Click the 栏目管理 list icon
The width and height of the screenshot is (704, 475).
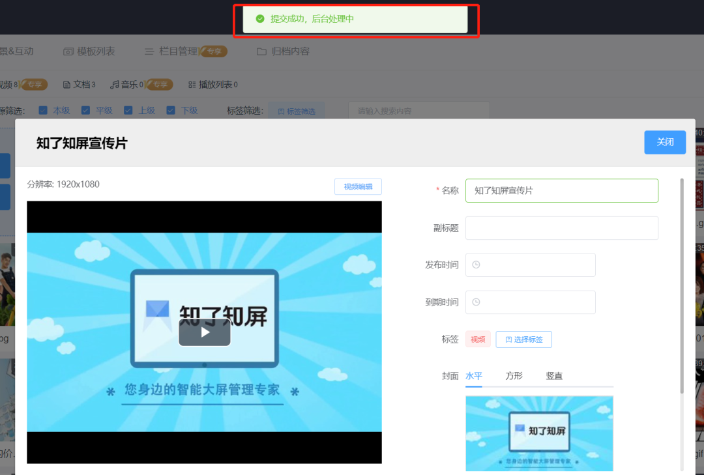[x=149, y=51]
